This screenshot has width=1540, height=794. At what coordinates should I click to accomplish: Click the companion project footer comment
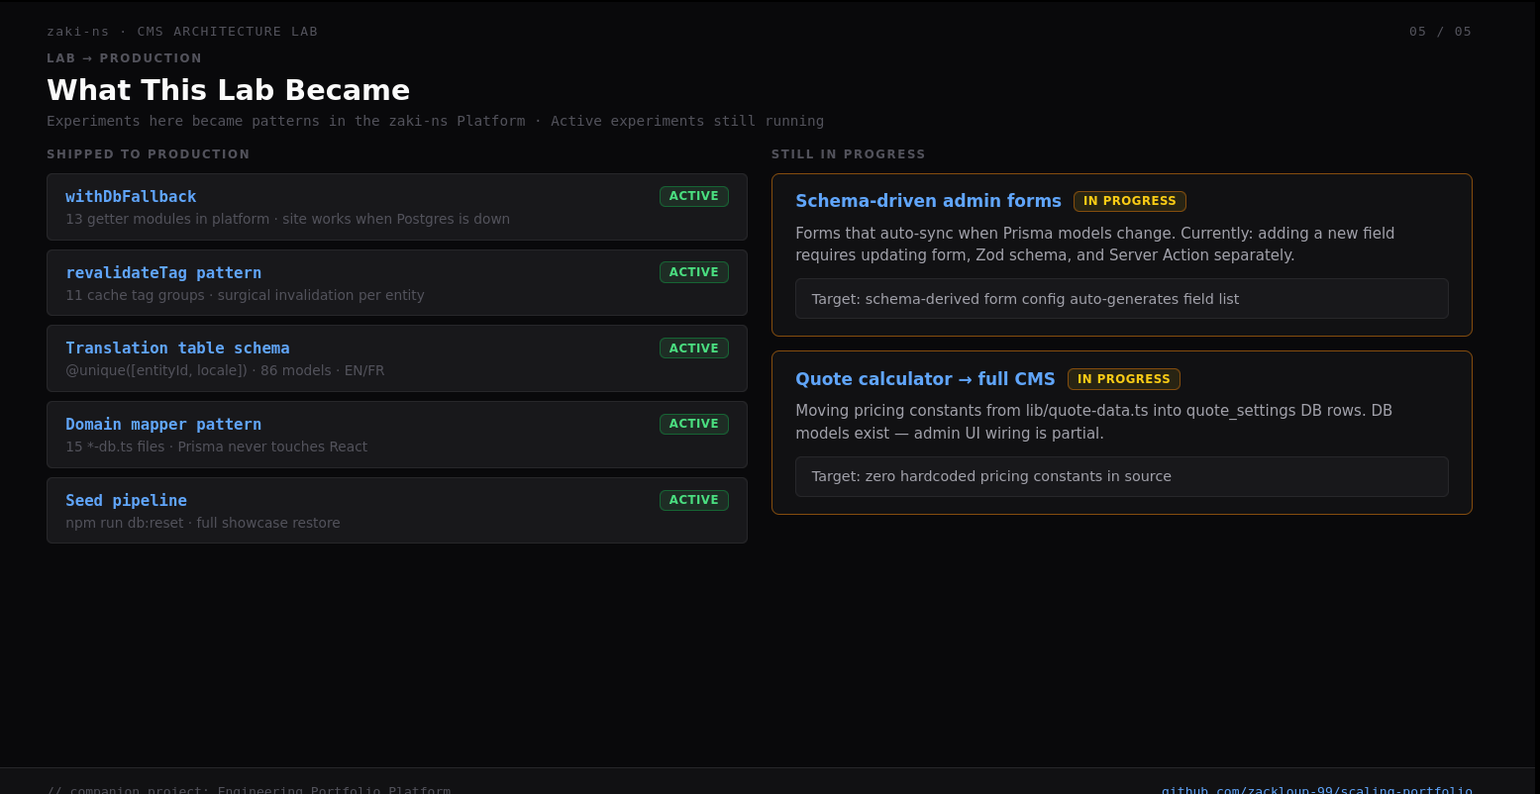[x=249, y=789]
